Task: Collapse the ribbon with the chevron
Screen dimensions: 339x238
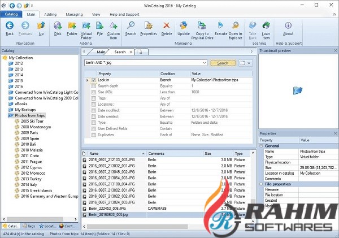Action: point(334,14)
